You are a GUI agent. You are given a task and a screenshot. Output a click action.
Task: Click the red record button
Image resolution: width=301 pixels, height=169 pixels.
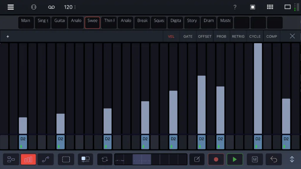pos(216,159)
